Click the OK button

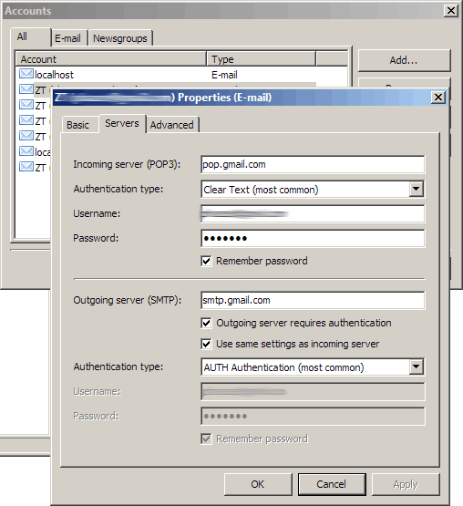[258, 484]
